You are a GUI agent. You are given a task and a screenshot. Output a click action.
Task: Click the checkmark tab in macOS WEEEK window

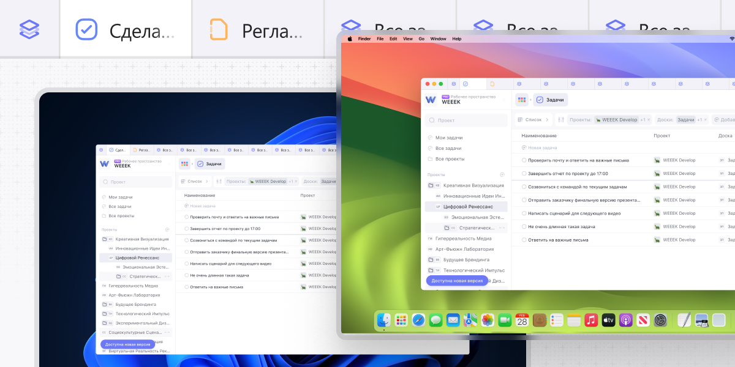coord(465,84)
